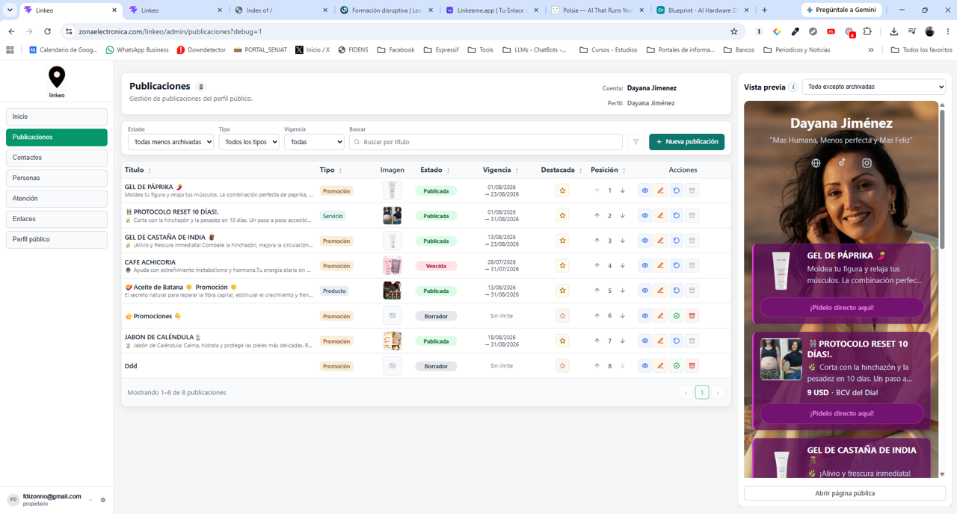Viewport: 957px width, 514px height.
Task: Edit the Ddd publication with pencil icon
Action: [661, 366]
